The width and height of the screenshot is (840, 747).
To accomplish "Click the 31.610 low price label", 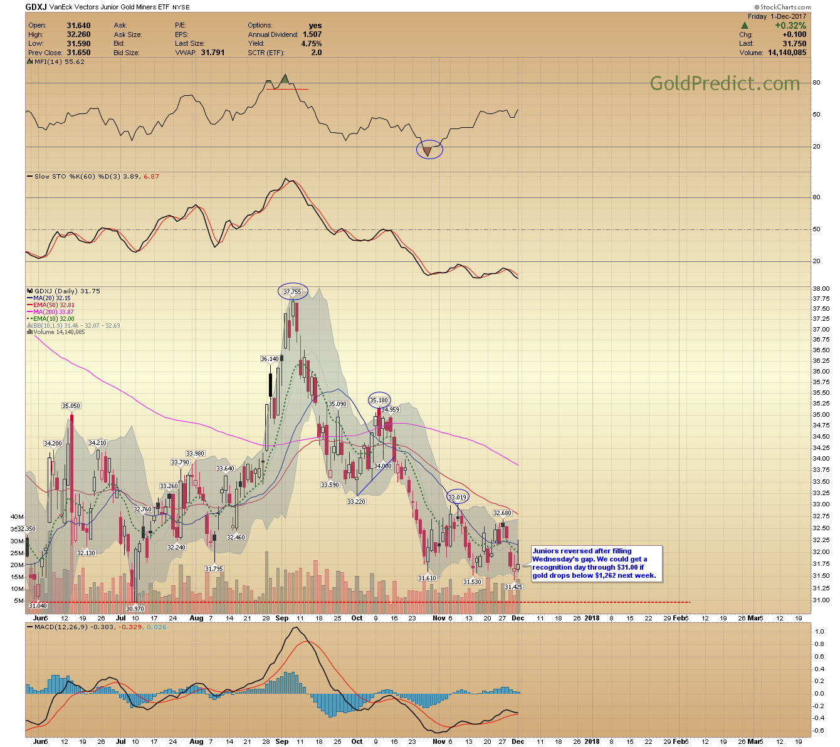I will pos(427,578).
